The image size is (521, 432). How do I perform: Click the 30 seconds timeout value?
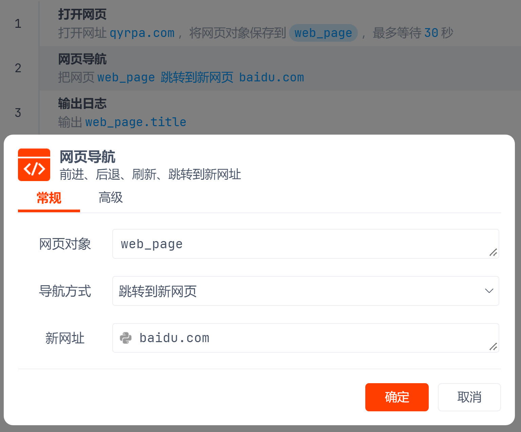tap(431, 33)
